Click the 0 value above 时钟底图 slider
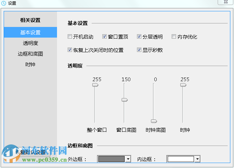The height and width of the screenshot is (168, 234). 156,80
